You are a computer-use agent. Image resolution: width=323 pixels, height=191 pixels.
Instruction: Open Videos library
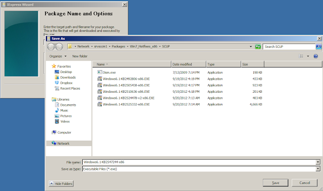[x=65, y=121]
